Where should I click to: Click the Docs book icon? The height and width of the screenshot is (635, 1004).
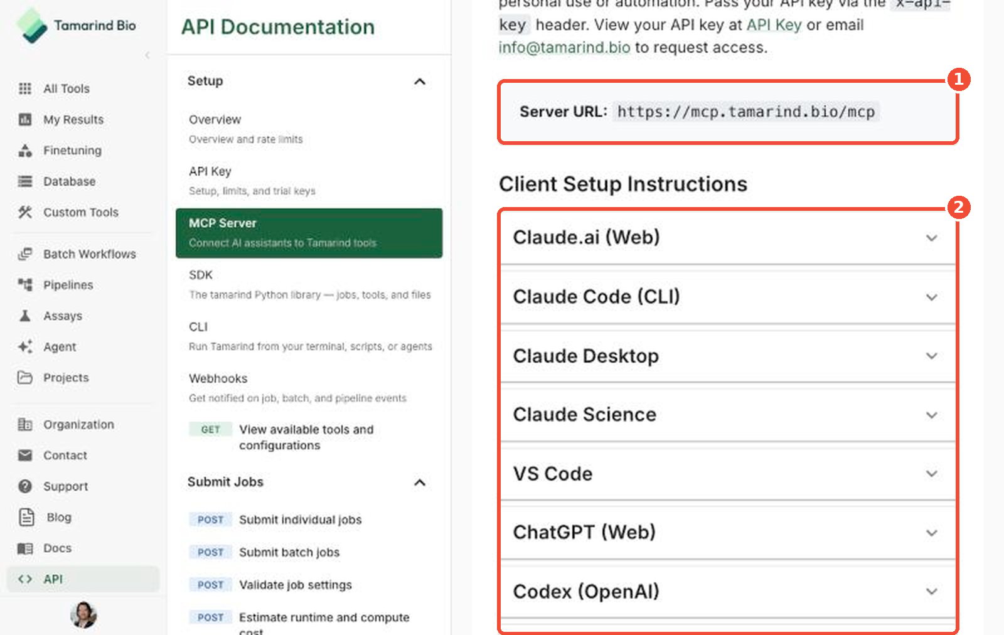tap(25, 548)
